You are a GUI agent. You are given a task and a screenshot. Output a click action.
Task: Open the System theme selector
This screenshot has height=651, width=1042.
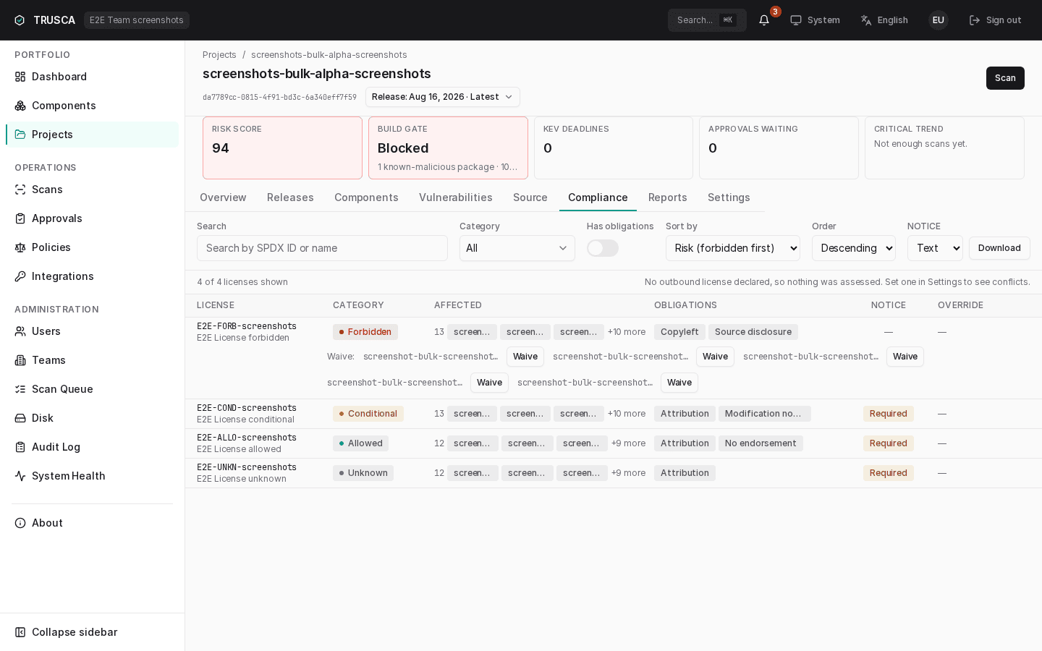point(815,20)
